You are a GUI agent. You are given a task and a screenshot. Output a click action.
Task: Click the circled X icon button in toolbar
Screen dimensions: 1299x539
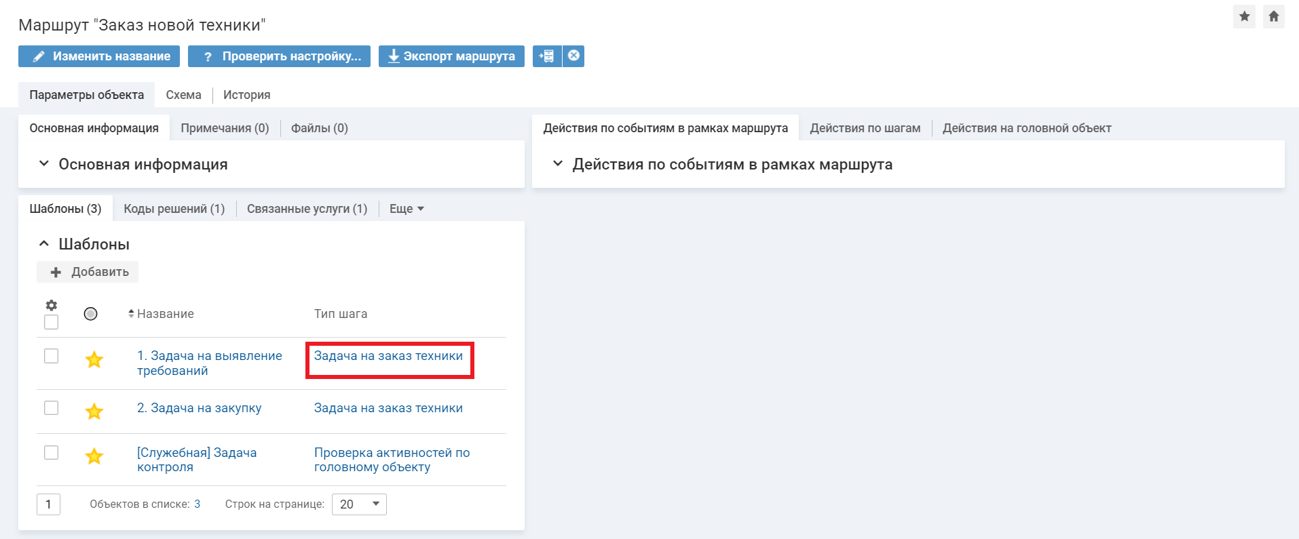point(573,56)
